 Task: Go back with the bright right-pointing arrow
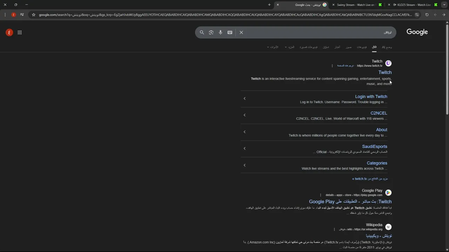pos(444,15)
